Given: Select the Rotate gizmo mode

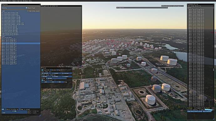Looking at the screenshot, I should (x=51, y=70).
